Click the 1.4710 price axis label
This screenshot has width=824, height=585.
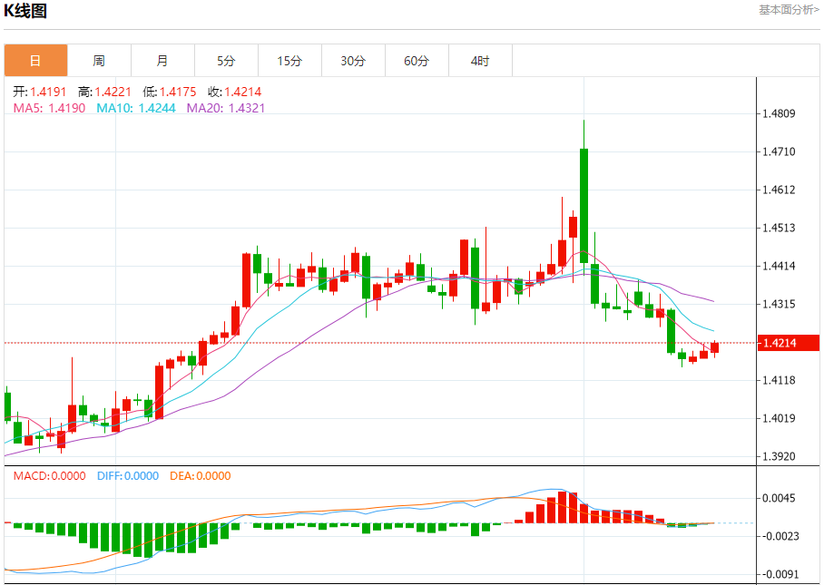tap(780, 151)
